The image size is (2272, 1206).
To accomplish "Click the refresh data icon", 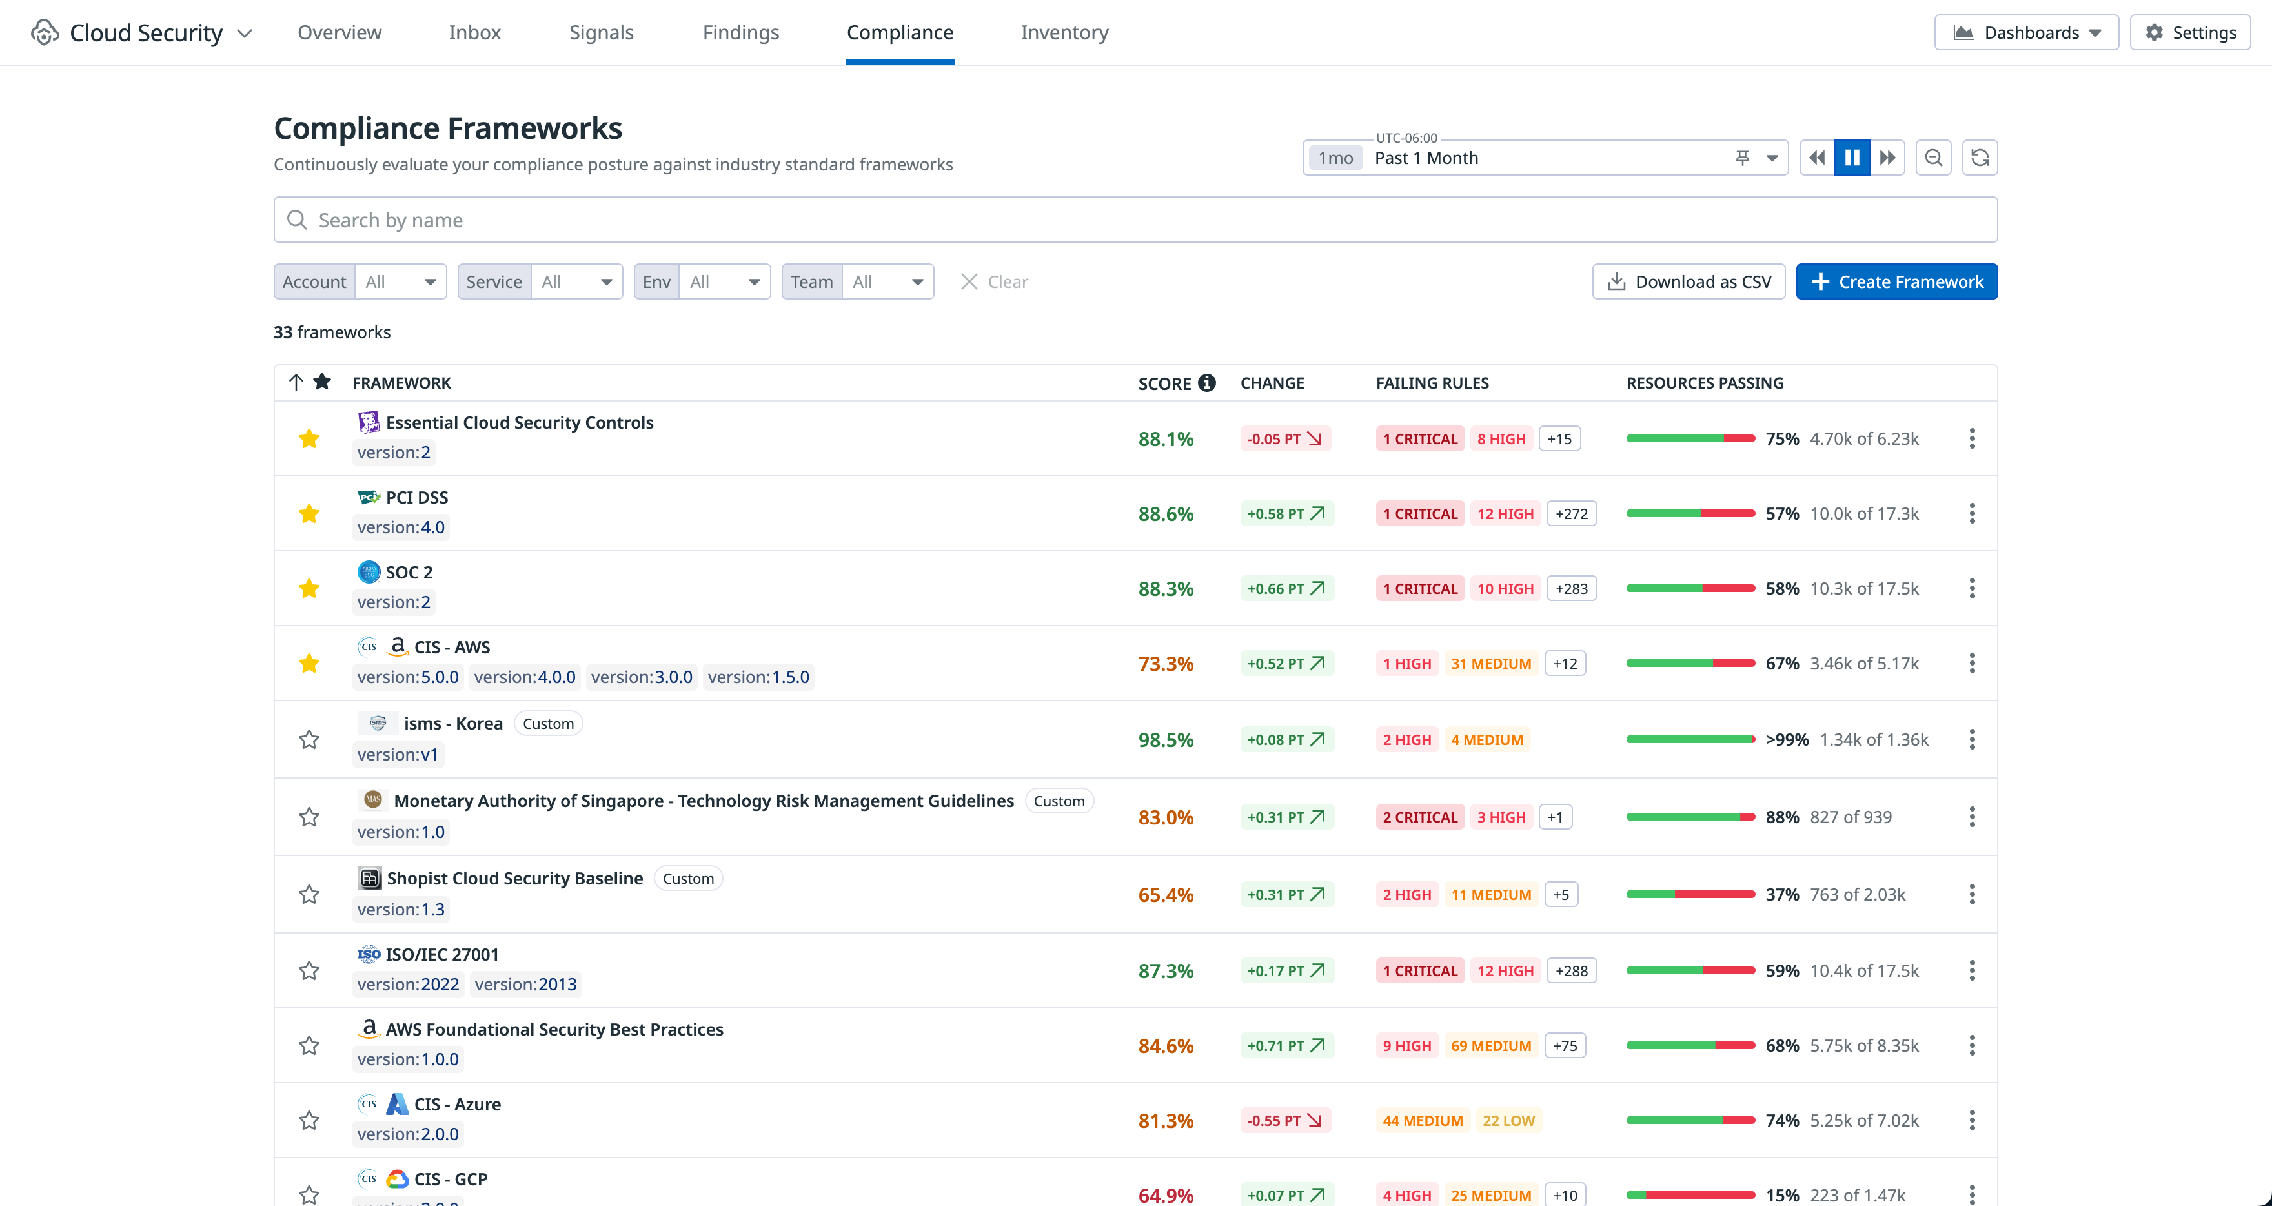I will tap(1979, 158).
